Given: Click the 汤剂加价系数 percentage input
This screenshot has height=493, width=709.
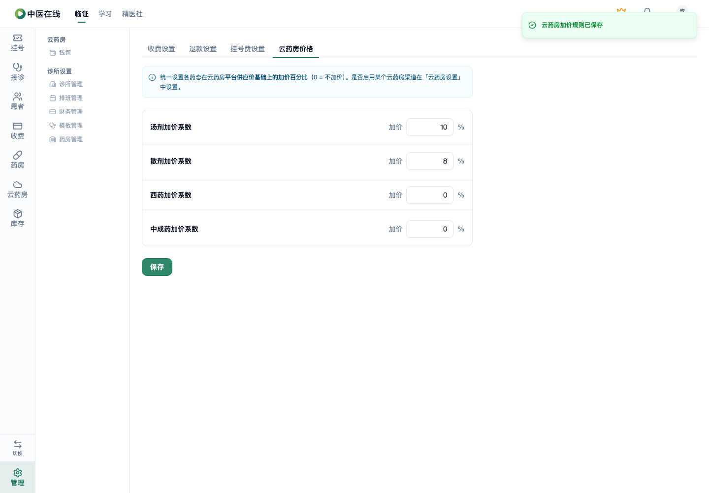Looking at the screenshot, I should [430, 127].
